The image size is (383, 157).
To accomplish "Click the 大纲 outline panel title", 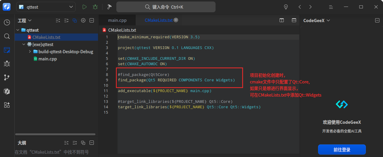I will click(22, 143).
